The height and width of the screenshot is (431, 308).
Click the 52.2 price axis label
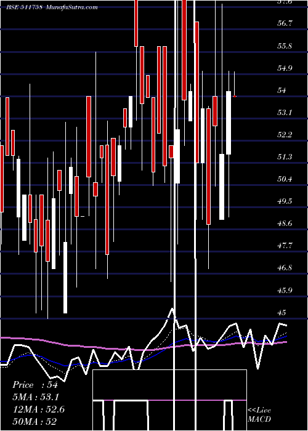286,135
